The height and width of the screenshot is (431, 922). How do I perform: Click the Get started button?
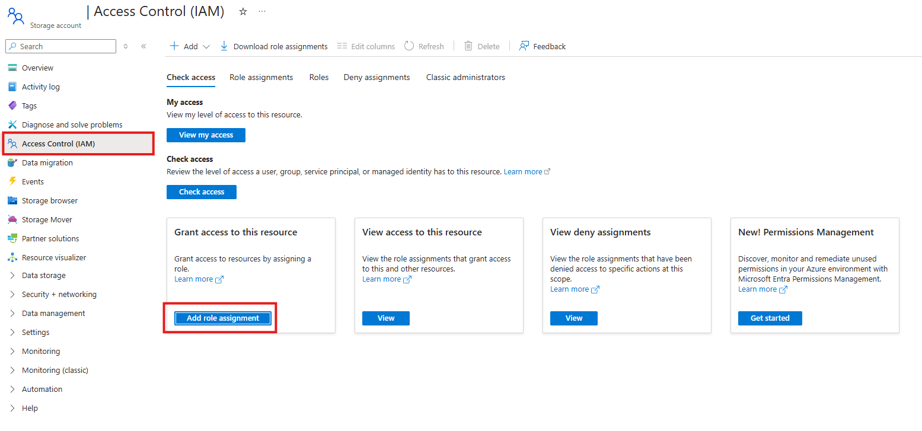point(770,318)
